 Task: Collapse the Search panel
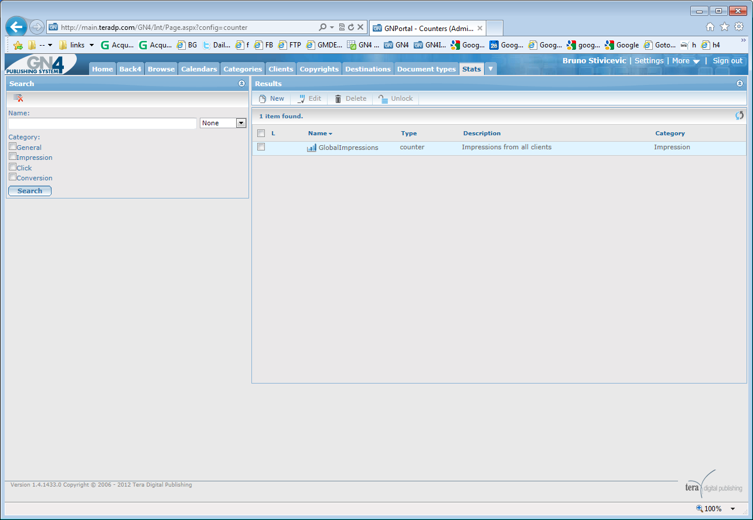tap(241, 84)
